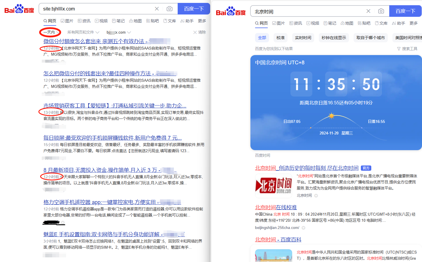
Task: Select the 实时时间 filter chip
Action: [x=303, y=38]
